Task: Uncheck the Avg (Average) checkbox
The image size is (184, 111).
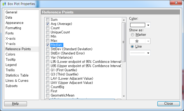Action: (48, 24)
